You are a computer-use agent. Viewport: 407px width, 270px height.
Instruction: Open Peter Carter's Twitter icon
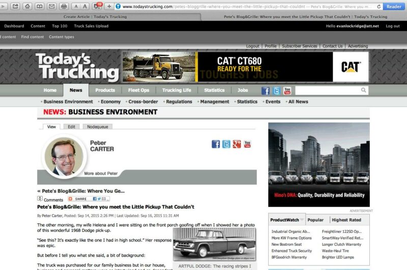pos(226,144)
